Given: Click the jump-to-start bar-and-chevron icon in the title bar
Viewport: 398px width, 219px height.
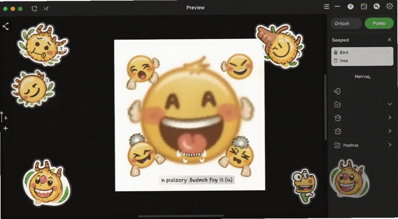Looking at the screenshot, I should pyautogui.click(x=46, y=8).
